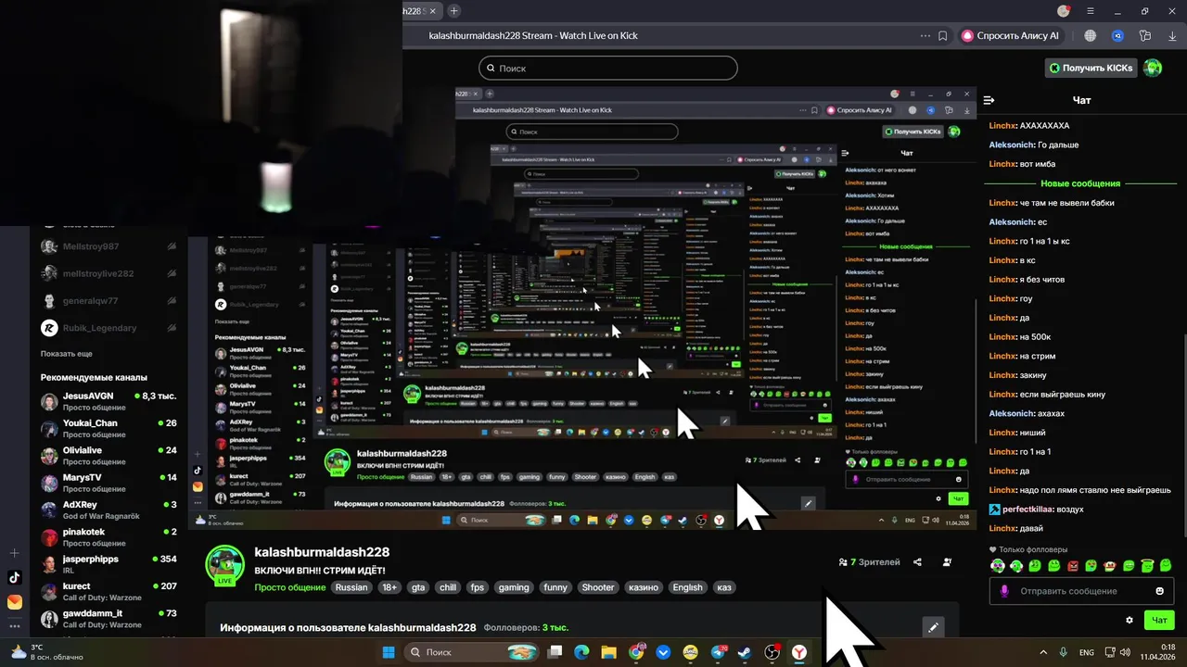Click the kalashburmaldash228 LIVE avatar under the stream

pos(224,564)
